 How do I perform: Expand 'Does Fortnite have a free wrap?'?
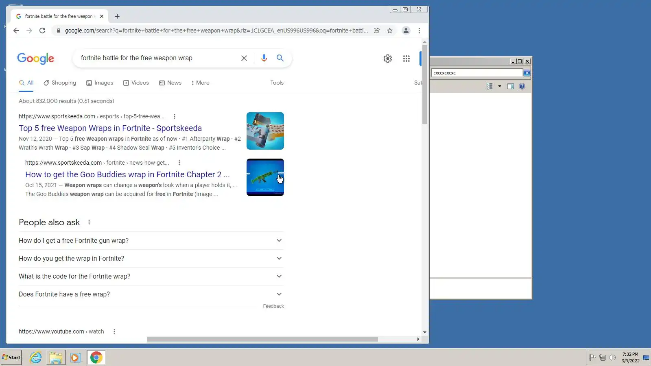coord(151,294)
